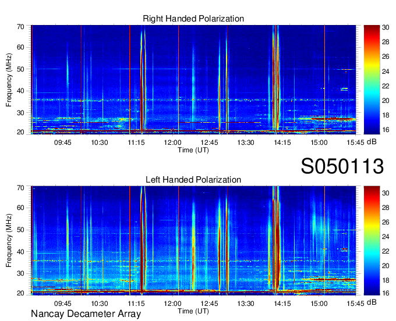Click the 70 MHz tick of Right Handed plot

pos(20,27)
